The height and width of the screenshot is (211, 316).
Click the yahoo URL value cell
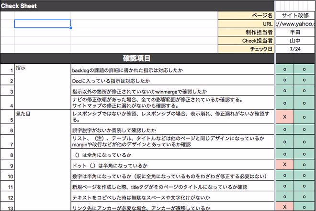coord(295,24)
